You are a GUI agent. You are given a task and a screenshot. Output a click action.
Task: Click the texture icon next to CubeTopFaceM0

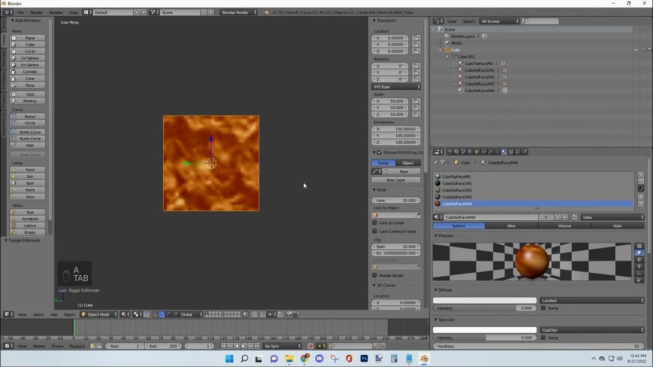tap(503, 64)
